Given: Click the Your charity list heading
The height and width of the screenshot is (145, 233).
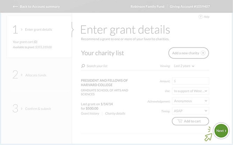Looking at the screenshot, I should tap(102, 53).
